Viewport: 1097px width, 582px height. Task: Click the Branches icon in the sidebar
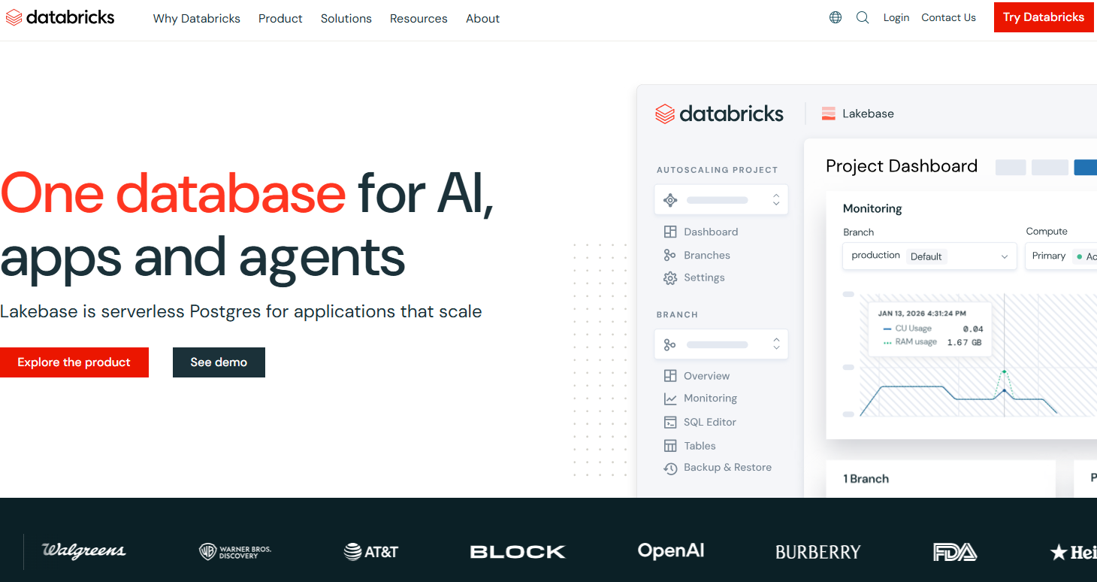pos(669,255)
